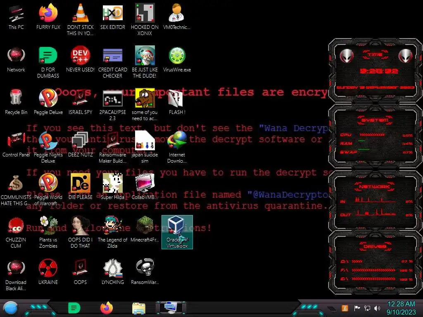The width and height of the screenshot is (423, 317).
Task: Select the ISRAEL SPY shortcut
Action: pos(80,102)
